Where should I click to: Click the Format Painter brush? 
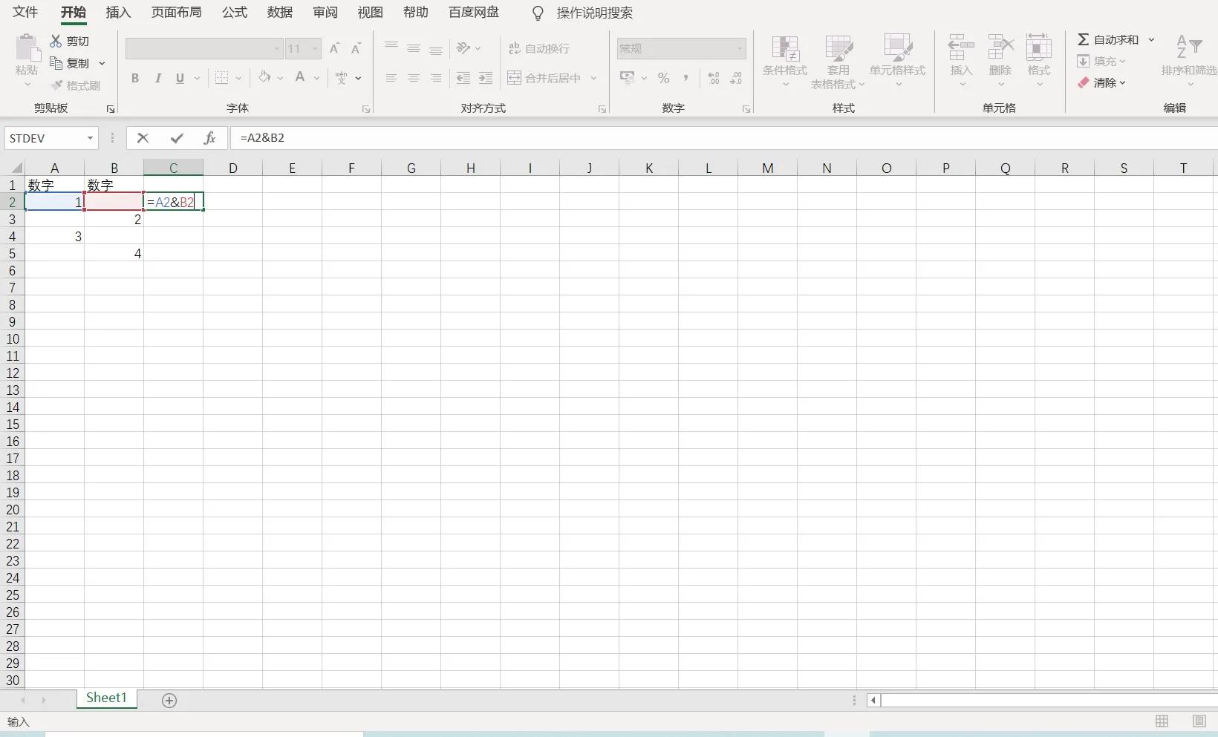coord(56,85)
